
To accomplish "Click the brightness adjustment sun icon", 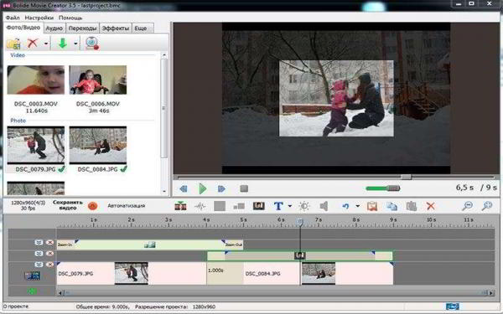I will (303, 206).
